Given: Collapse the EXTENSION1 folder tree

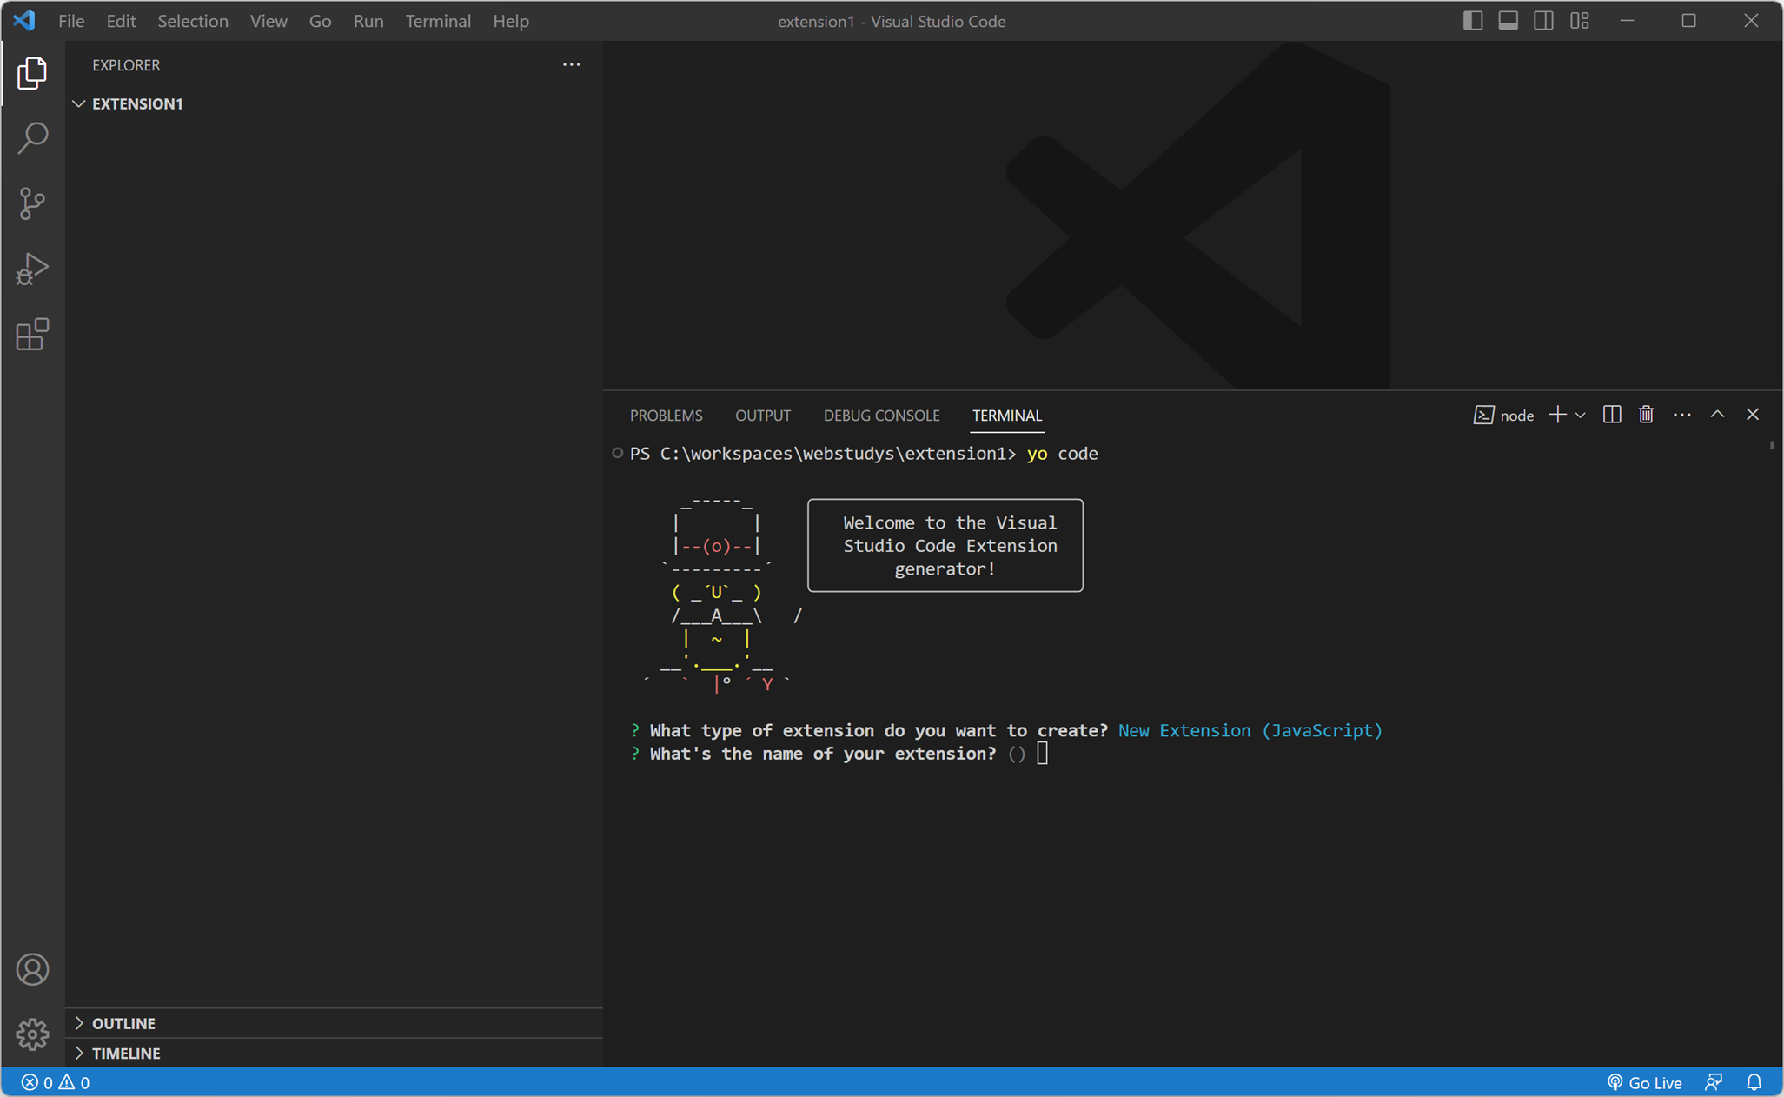Looking at the screenshot, I should click(136, 103).
